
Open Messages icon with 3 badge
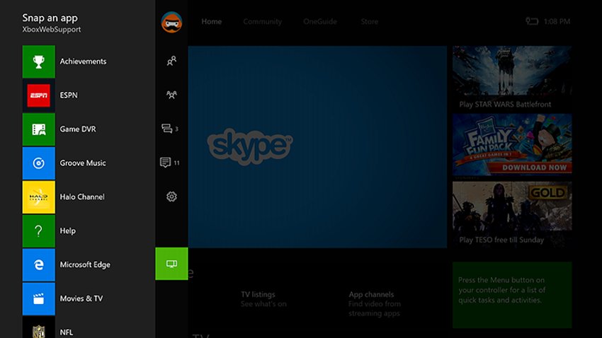(170, 129)
